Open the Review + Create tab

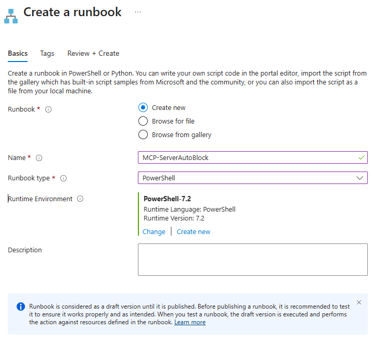[93, 54]
